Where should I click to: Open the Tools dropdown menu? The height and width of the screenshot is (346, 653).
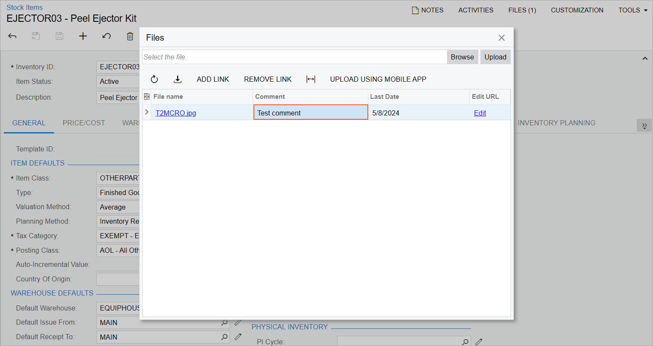[x=632, y=10]
